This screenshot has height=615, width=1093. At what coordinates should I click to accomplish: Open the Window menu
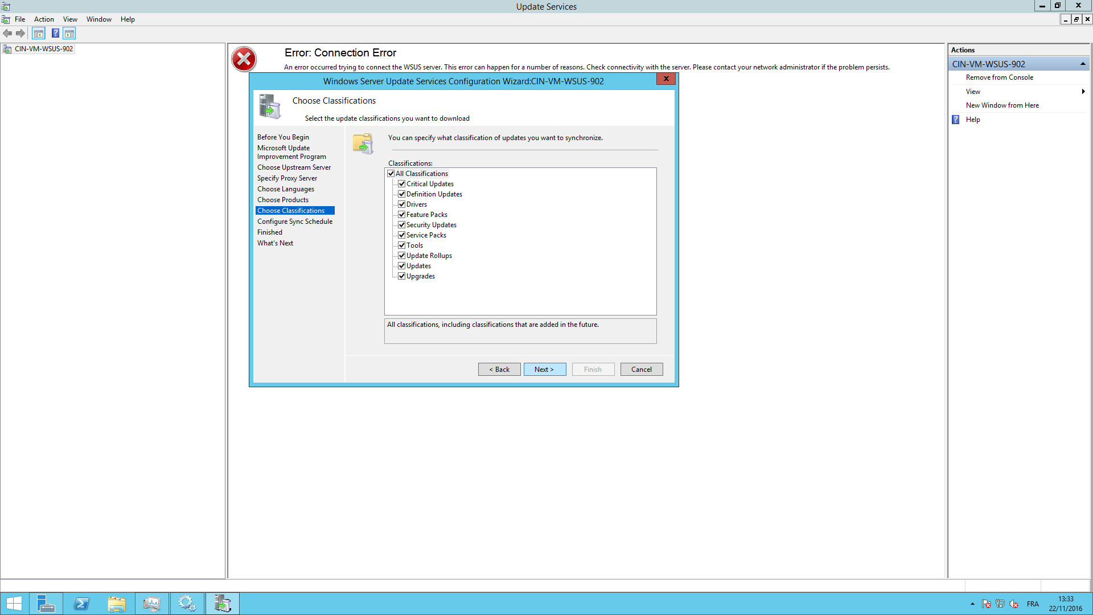[x=99, y=19]
